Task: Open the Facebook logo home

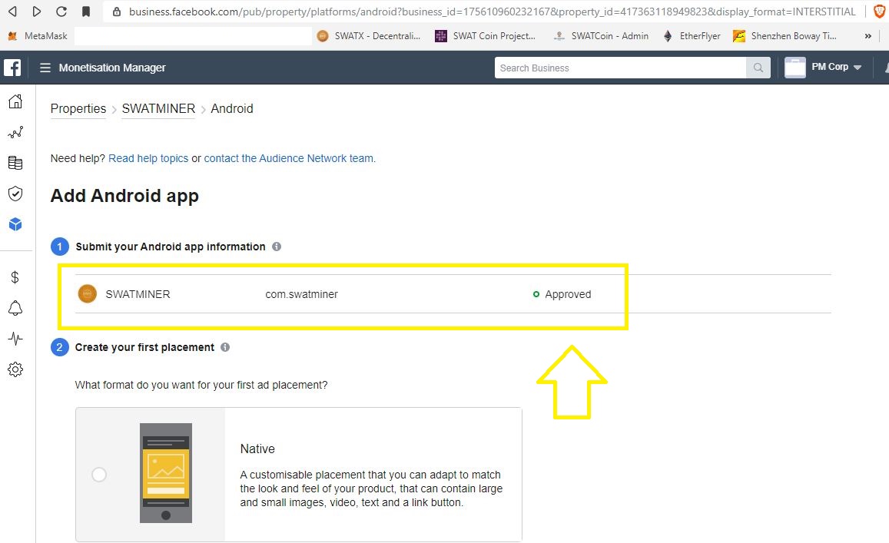Action: (x=12, y=68)
